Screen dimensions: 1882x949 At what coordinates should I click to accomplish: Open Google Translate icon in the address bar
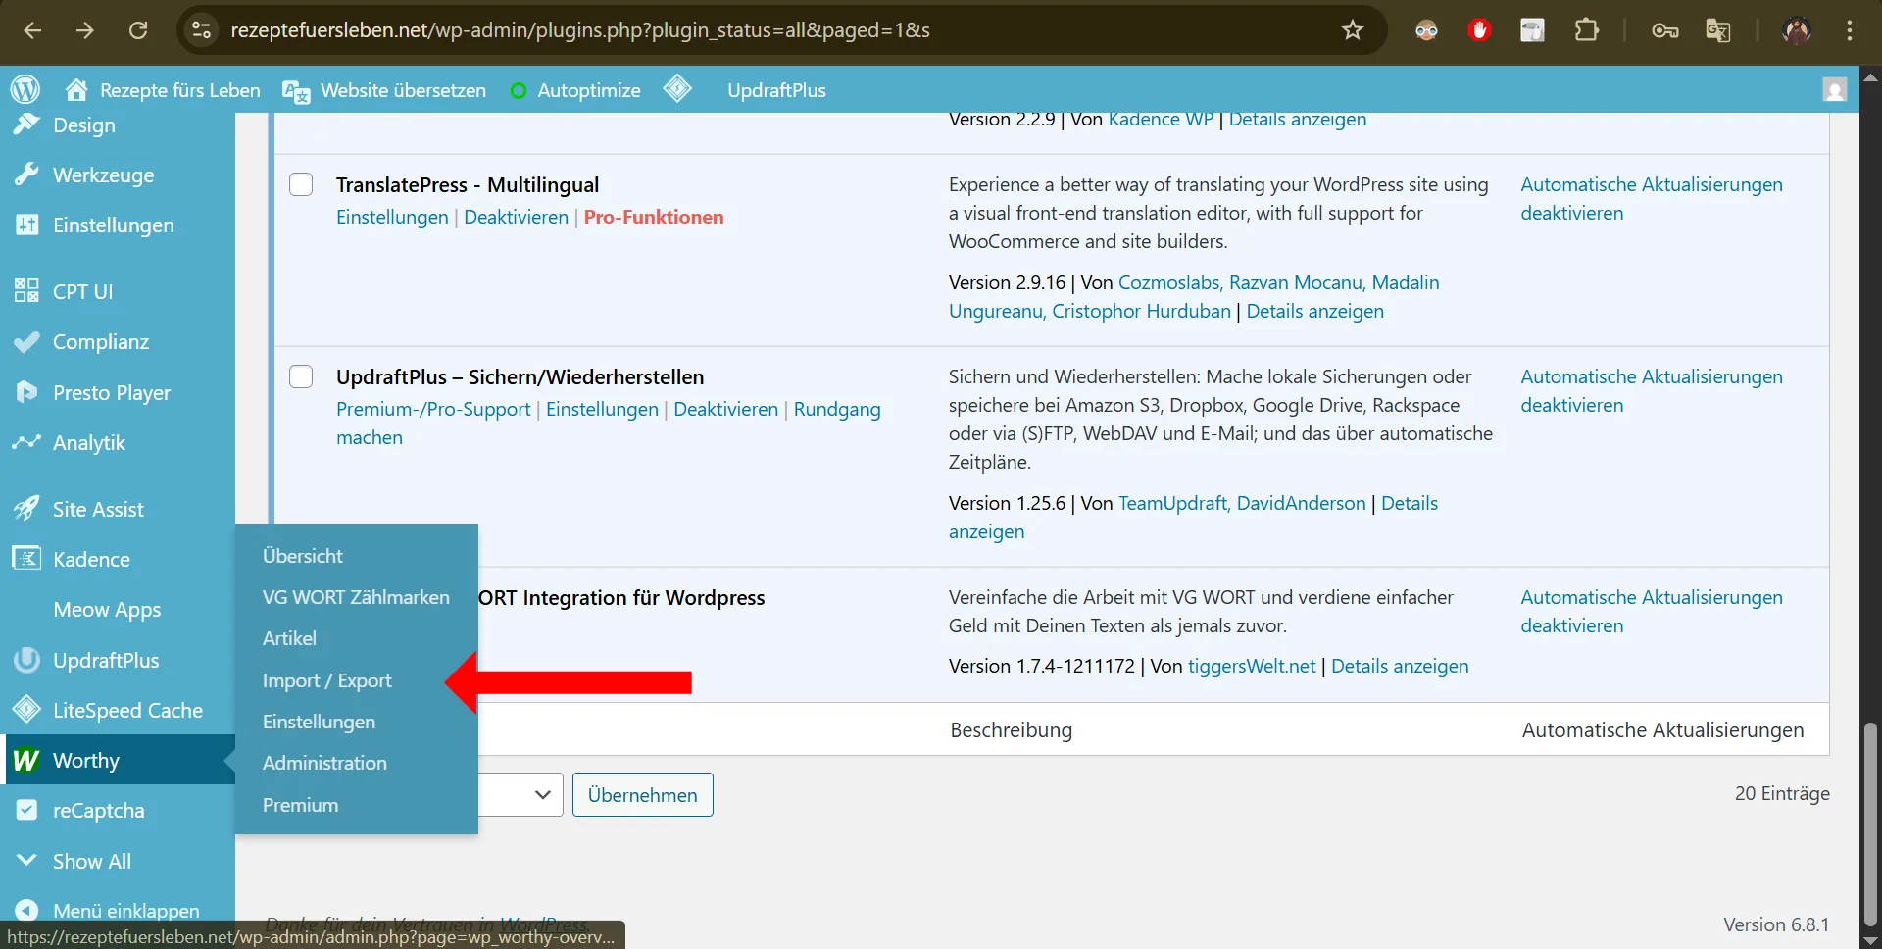click(x=1718, y=30)
